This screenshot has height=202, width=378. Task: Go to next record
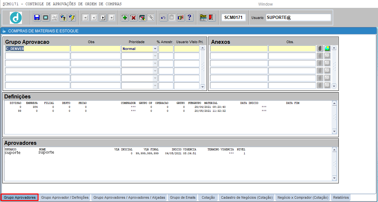[x=103, y=18]
